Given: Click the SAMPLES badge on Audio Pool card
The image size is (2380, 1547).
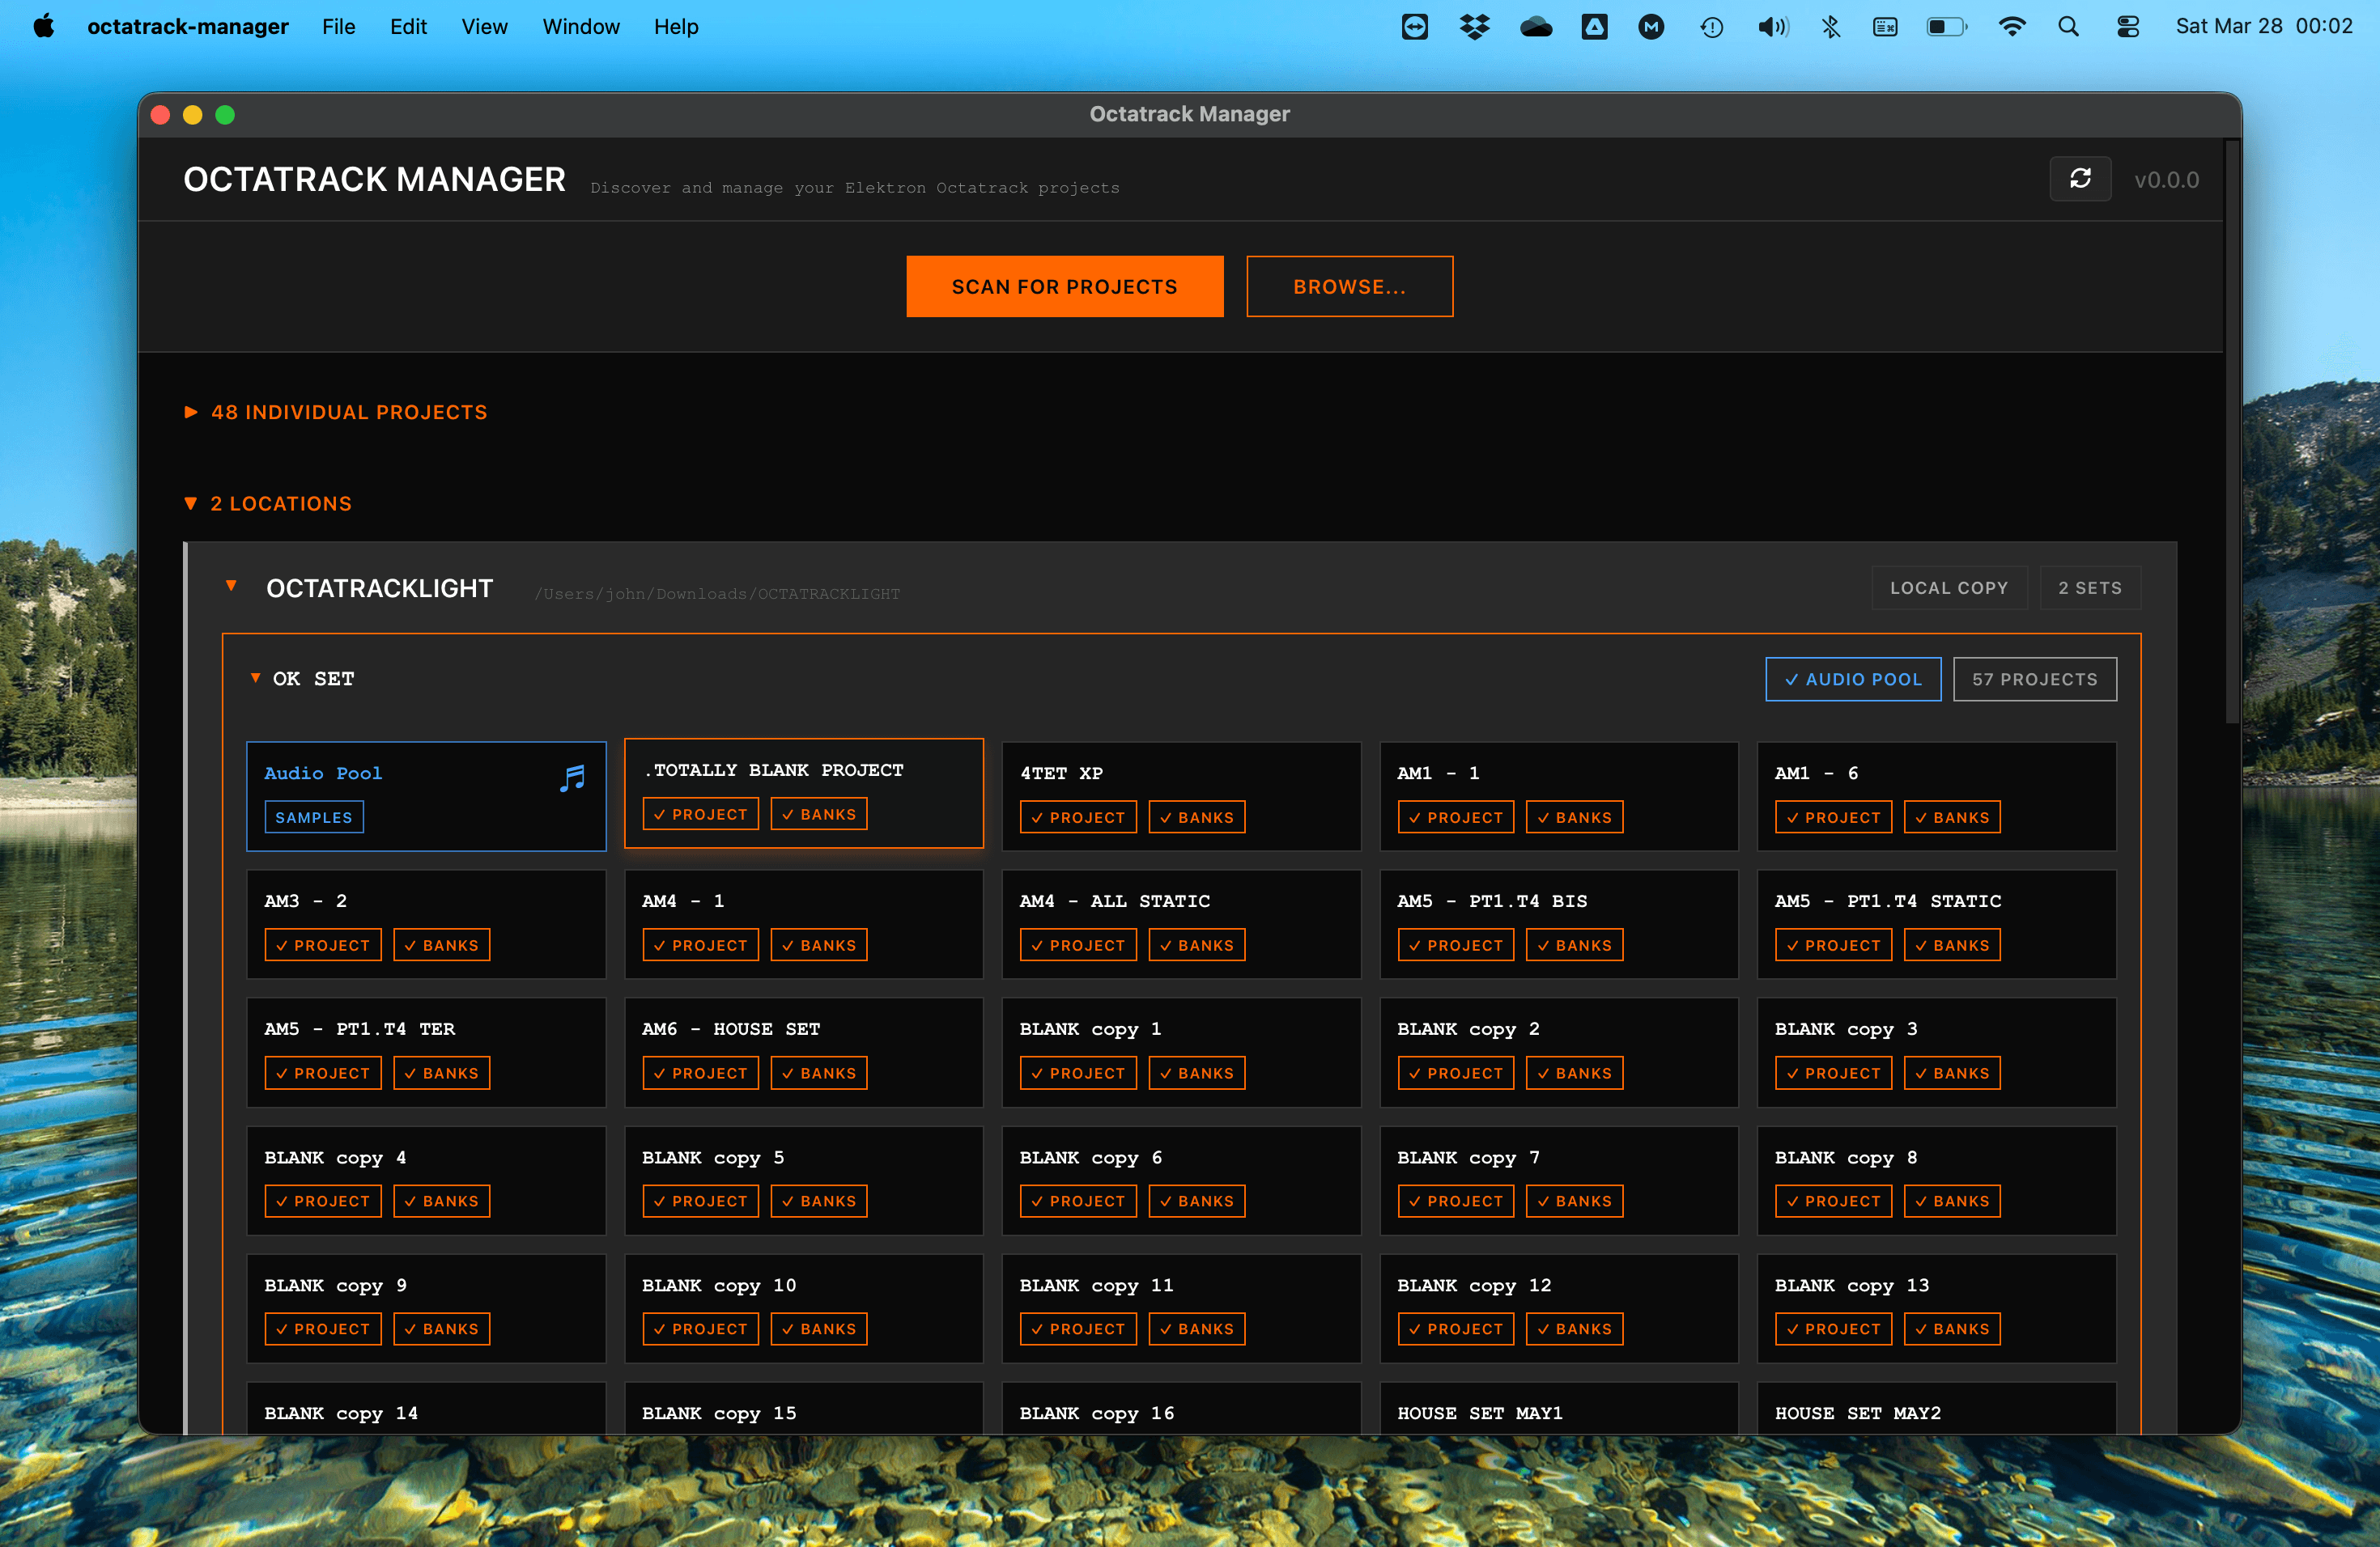Looking at the screenshot, I should pos(313,816).
